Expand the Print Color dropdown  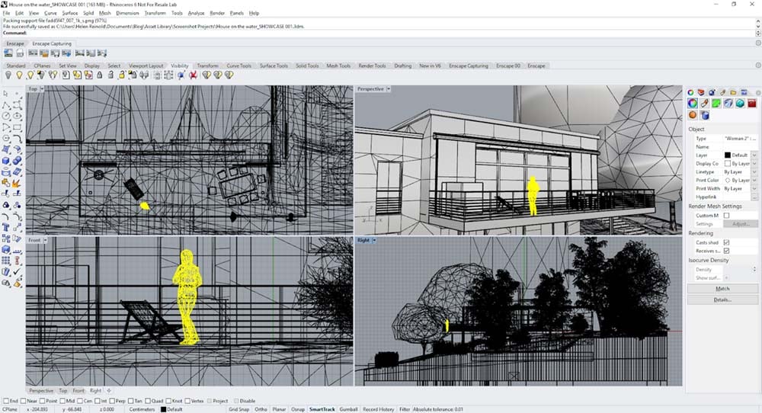pyautogui.click(x=754, y=181)
